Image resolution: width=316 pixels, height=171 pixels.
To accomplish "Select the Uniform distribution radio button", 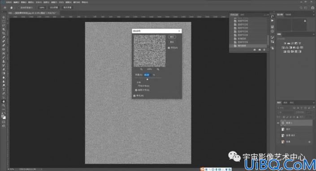I will coord(136,86).
